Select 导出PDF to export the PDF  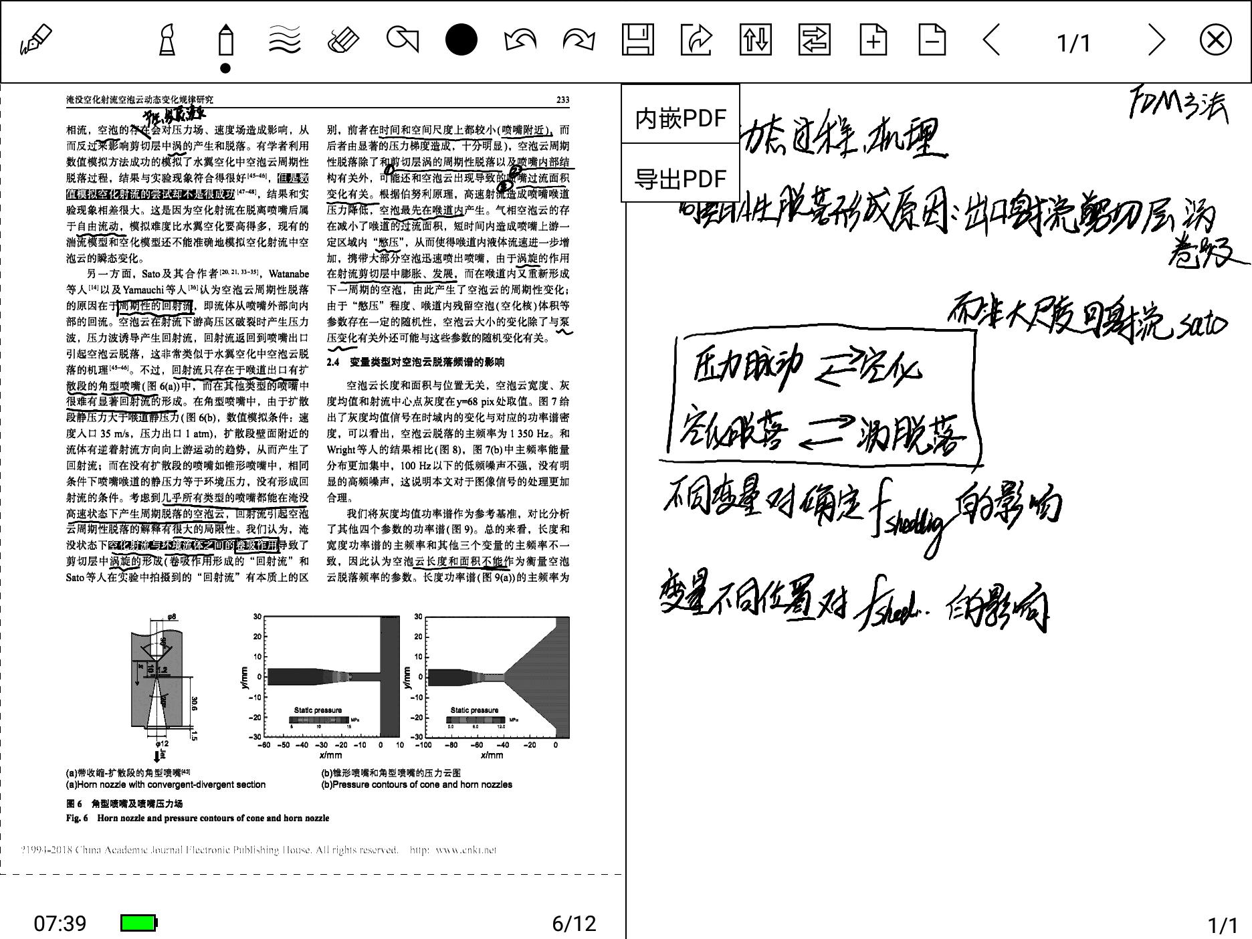(679, 178)
